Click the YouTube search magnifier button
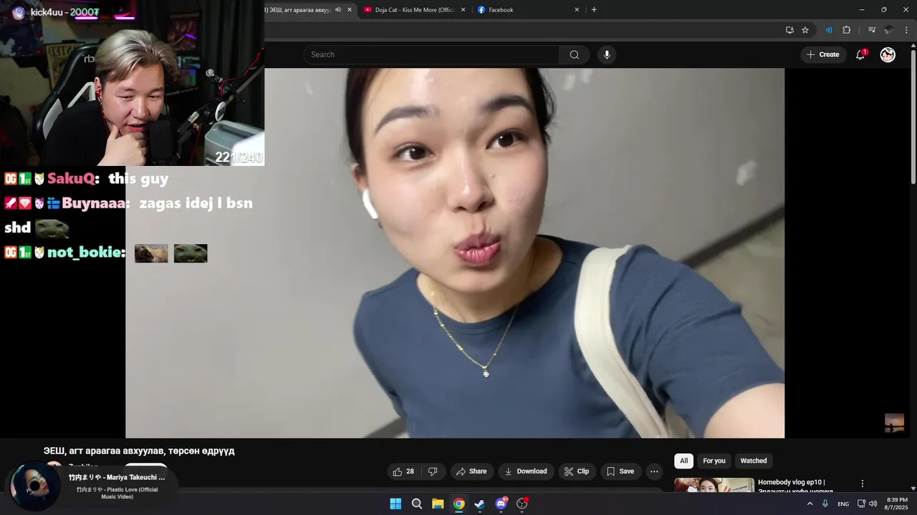The width and height of the screenshot is (917, 515). click(575, 55)
